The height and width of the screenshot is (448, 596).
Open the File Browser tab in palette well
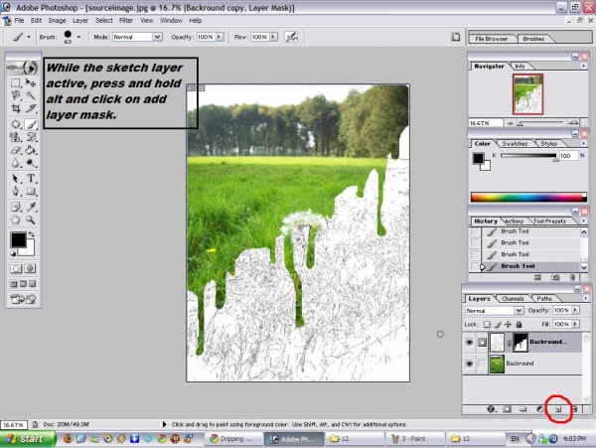click(x=492, y=39)
